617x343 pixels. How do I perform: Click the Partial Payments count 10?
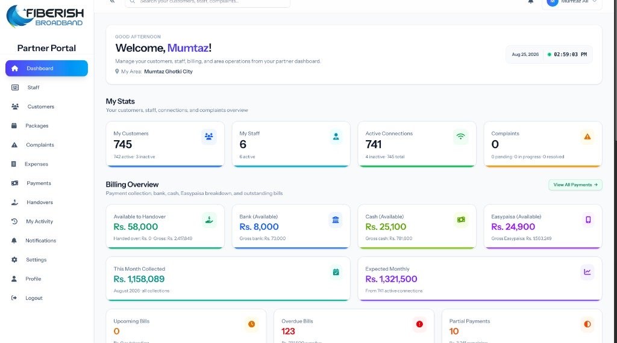click(x=454, y=331)
